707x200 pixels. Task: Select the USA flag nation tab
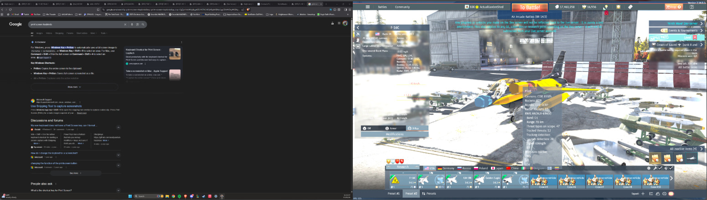(430, 168)
